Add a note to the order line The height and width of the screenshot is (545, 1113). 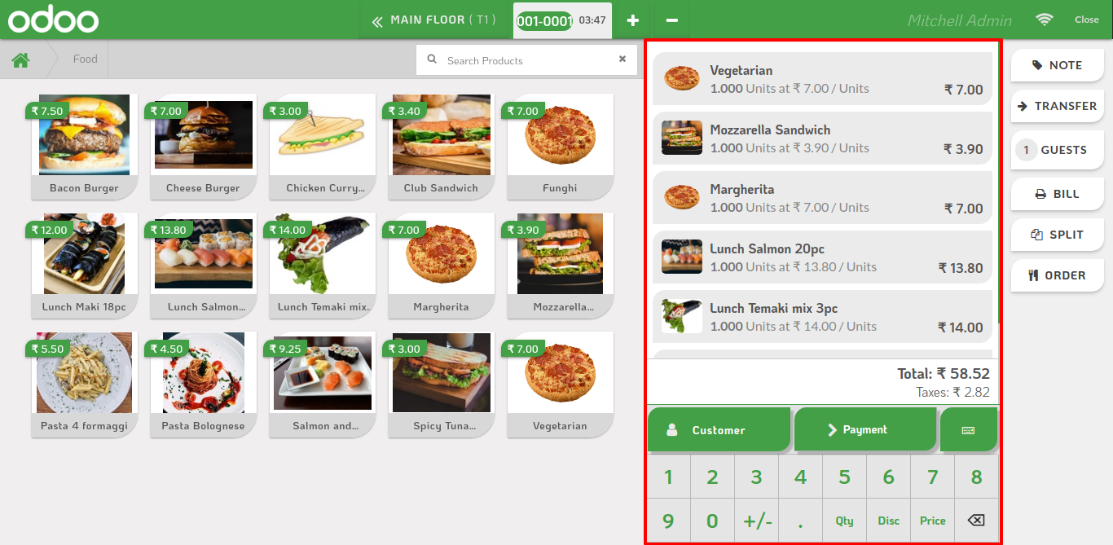pos(1057,65)
